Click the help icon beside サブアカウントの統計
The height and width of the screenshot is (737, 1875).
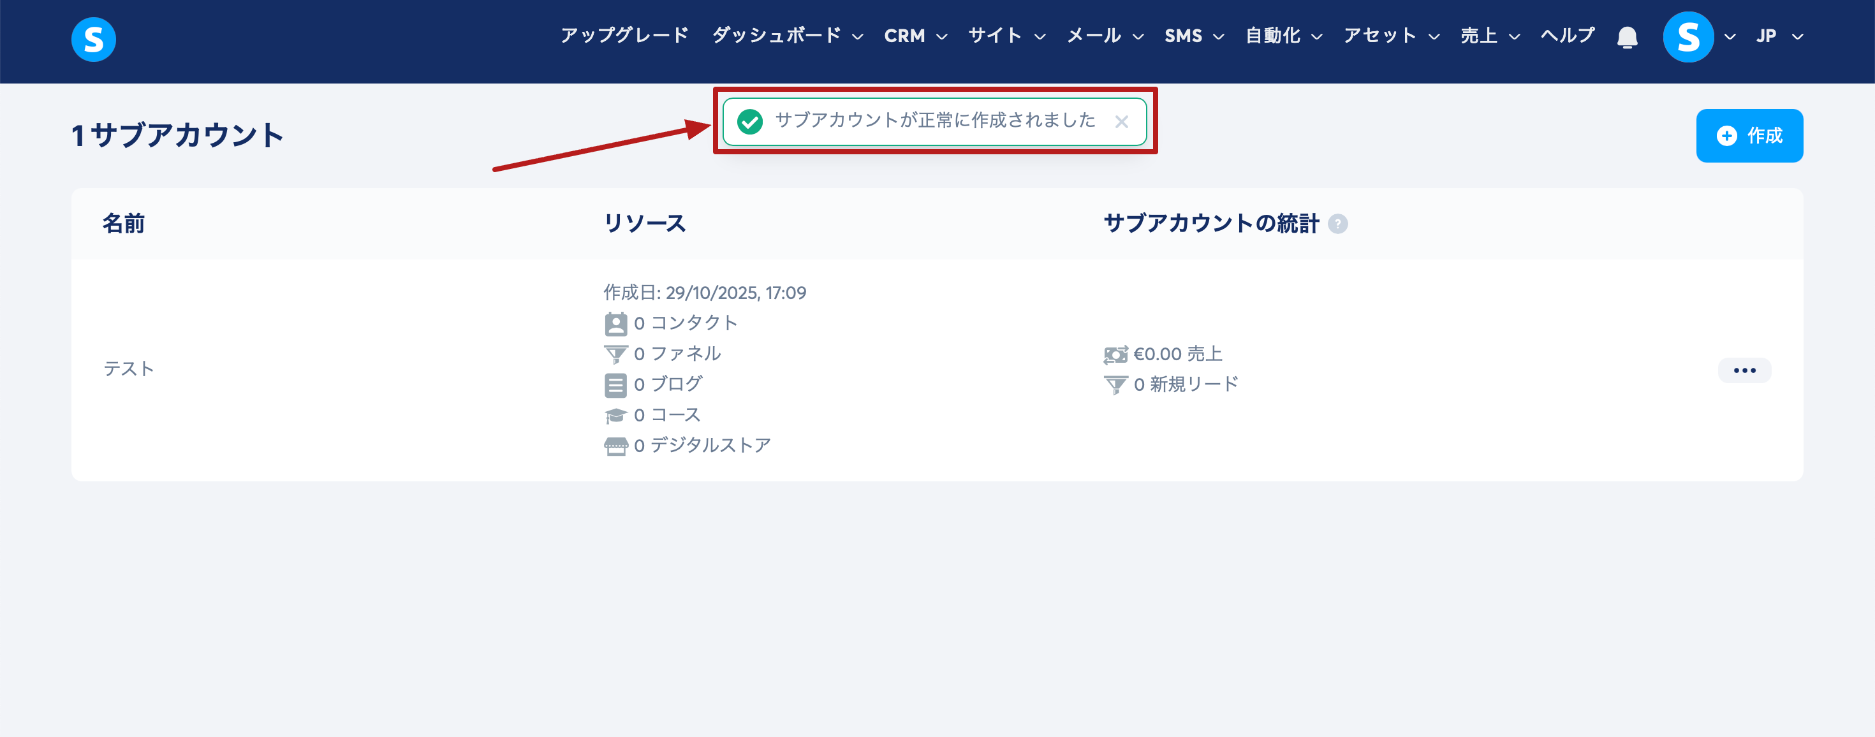tap(1337, 224)
